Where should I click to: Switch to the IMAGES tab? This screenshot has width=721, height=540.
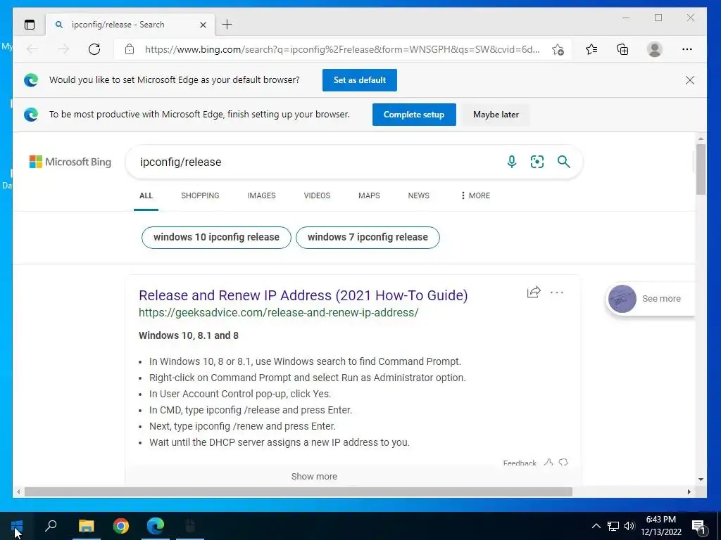pyautogui.click(x=261, y=195)
